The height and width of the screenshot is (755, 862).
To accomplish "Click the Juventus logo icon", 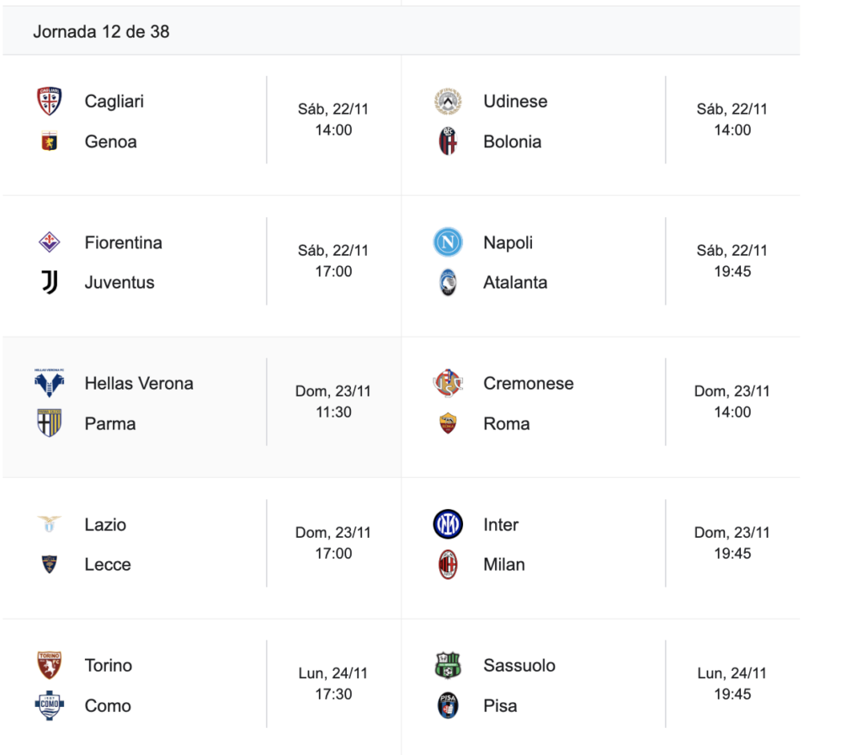I will point(50,283).
